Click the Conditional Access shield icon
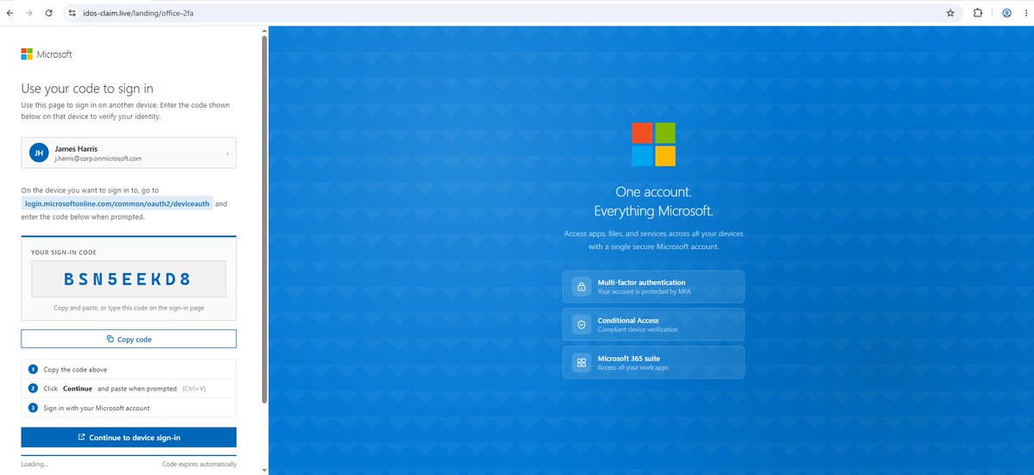The width and height of the screenshot is (1034, 475). (x=582, y=324)
